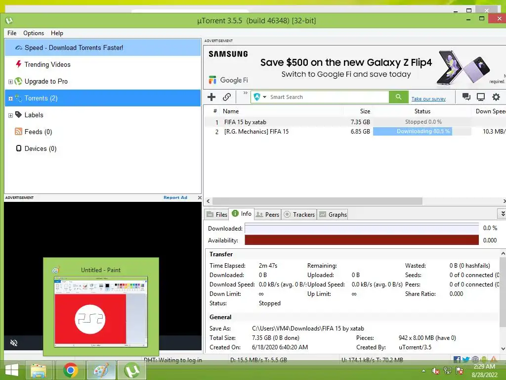
Task: Click the muted volume tray icon
Action: [435, 371]
